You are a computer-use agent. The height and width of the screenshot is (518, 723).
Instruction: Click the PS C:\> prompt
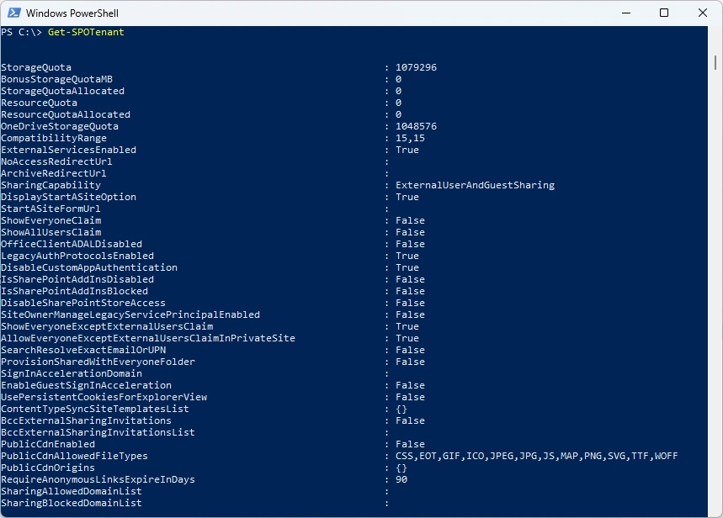click(x=21, y=32)
